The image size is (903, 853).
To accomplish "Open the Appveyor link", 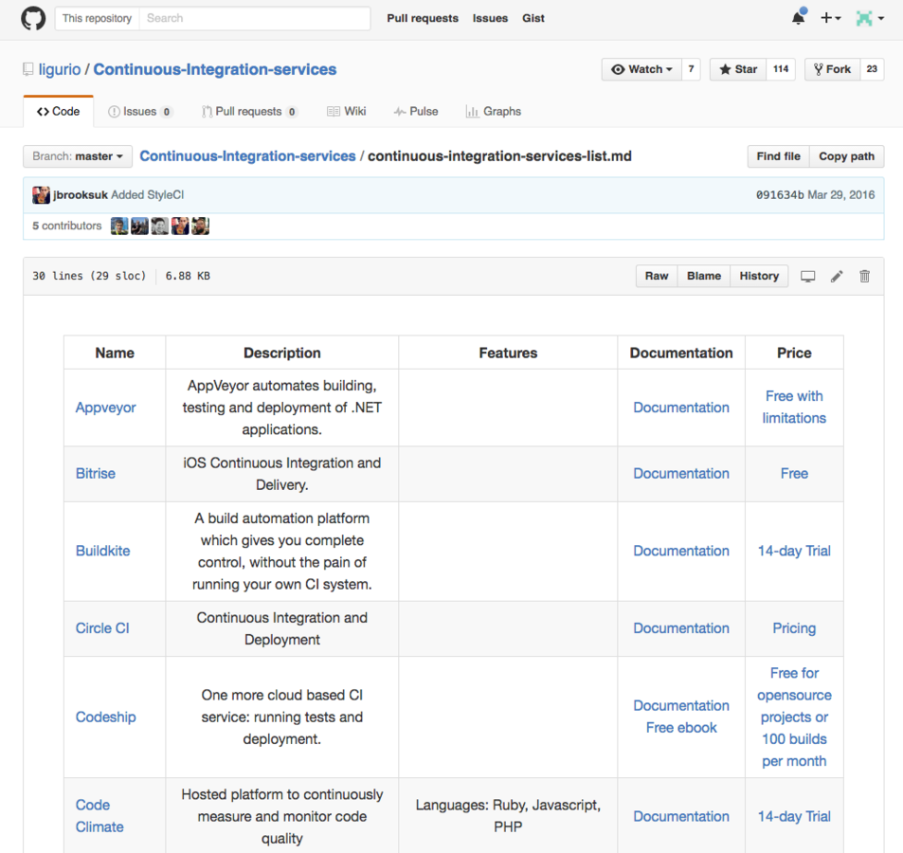I will [106, 408].
